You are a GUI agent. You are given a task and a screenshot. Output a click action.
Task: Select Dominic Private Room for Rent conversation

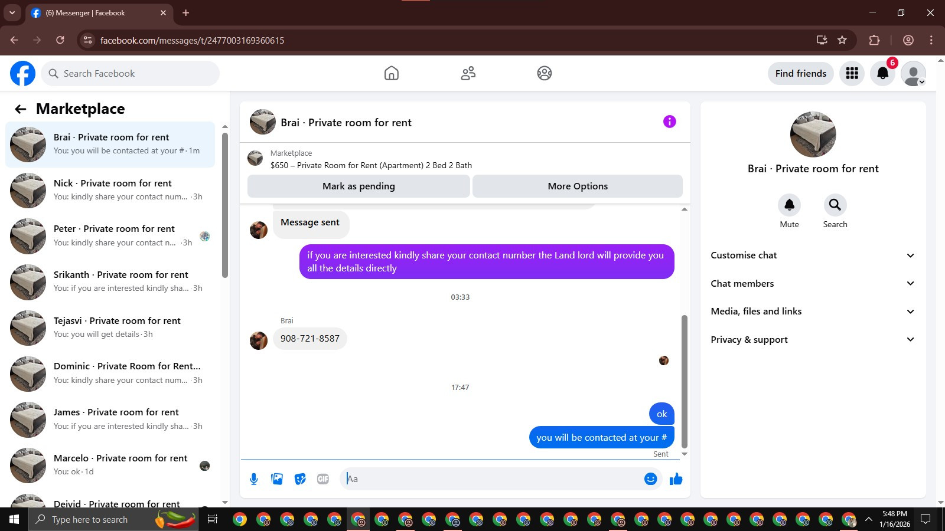[x=110, y=373]
